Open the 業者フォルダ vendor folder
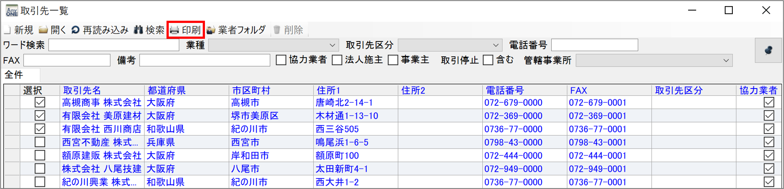The width and height of the screenshot is (784, 189). point(211,30)
